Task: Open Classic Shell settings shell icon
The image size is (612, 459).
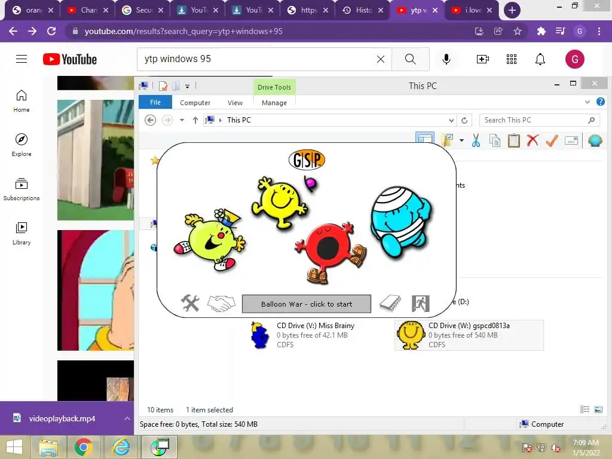Action: [595, 140]
